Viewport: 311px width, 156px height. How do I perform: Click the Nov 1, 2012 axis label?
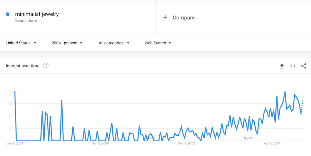(186, 144)
